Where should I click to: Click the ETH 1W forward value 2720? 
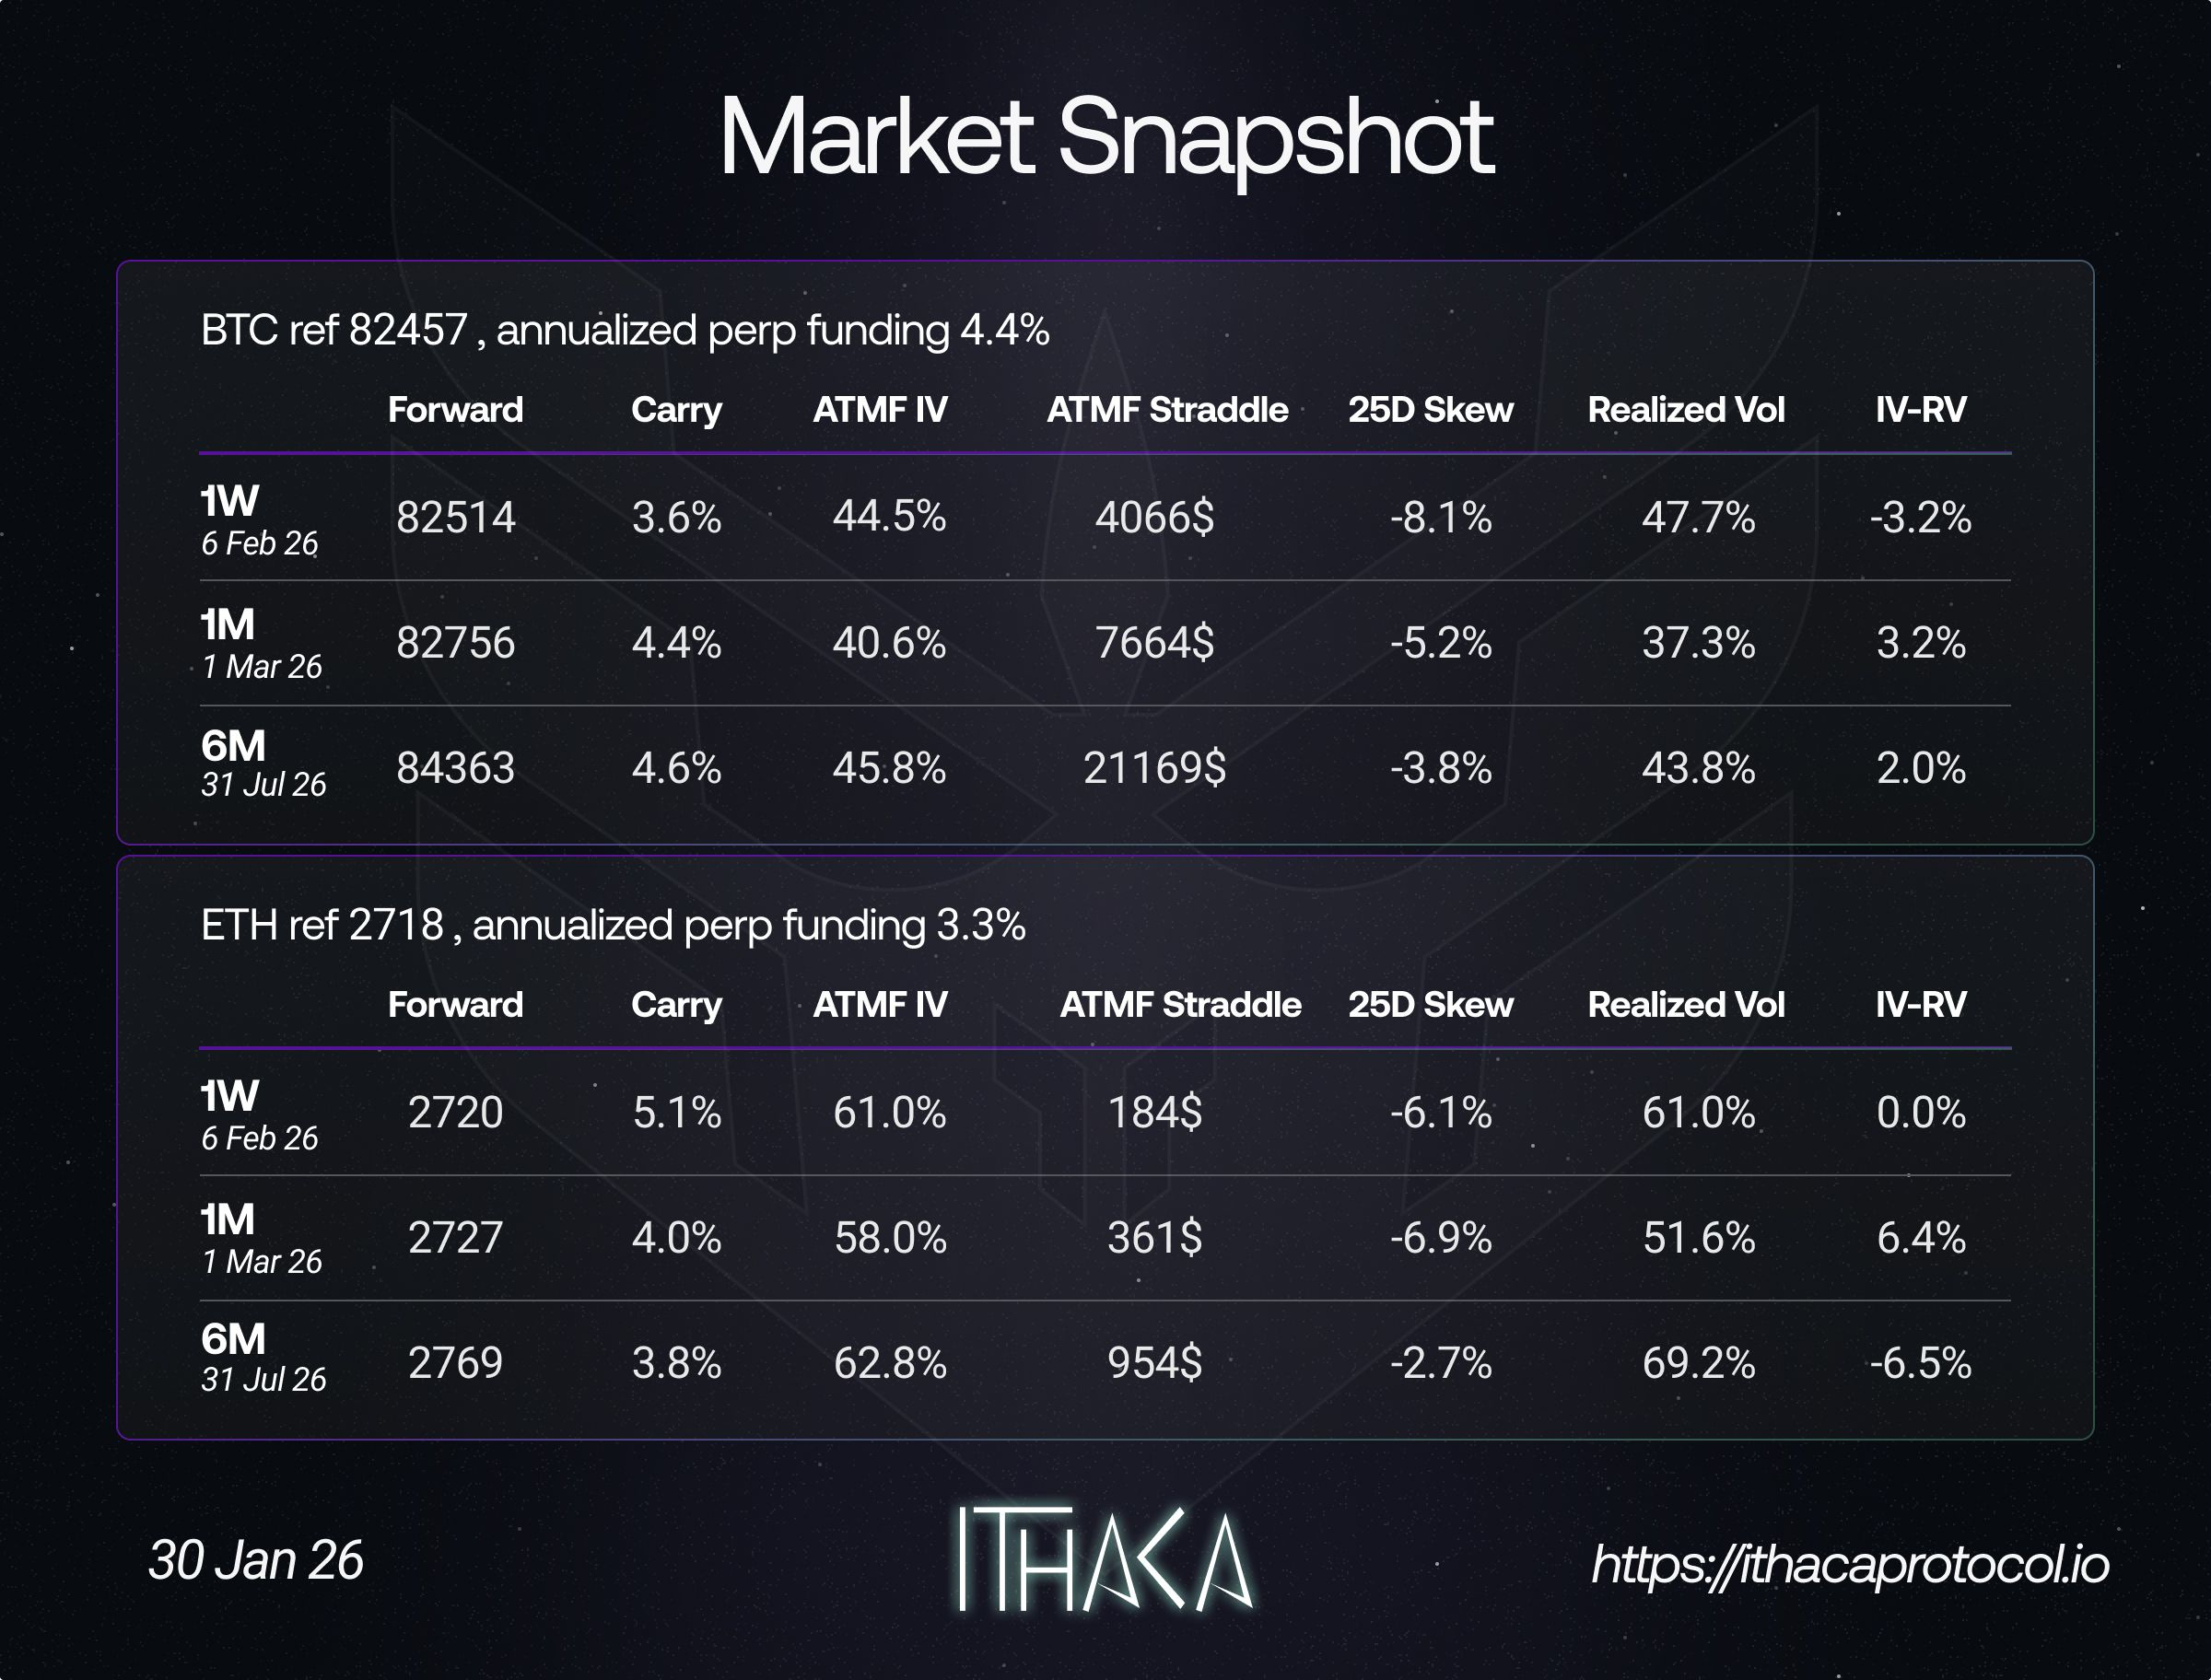pos(455,1113)
